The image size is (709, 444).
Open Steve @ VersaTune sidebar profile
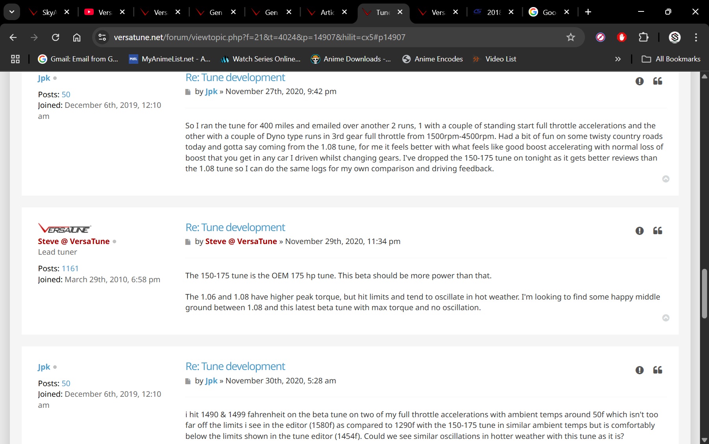(x=74, y=241)
